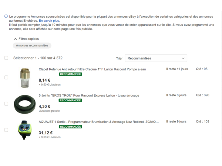This screenshot has height=166, width=222.
Task: Click the Filtres rapides heading text
Action: pyautogui.click(x=28, y=39)
